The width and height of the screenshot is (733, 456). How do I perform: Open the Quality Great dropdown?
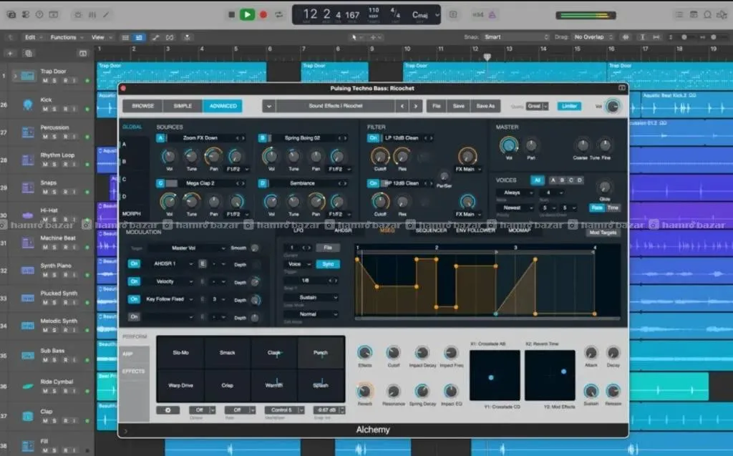537,106
